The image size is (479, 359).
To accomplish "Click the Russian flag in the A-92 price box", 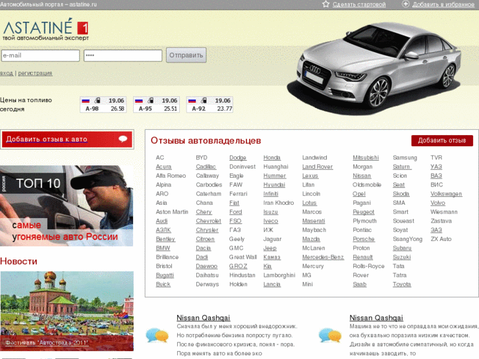I will (x=192, y=101).
